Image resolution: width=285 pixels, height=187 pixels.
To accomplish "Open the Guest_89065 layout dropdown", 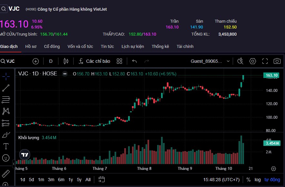I will coord(210,61).
